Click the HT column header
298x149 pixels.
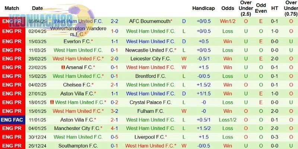click(x=275, y=8)
